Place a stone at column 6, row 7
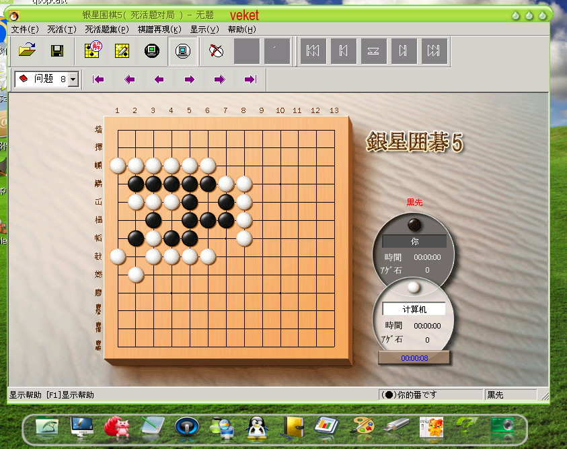 (x=208, y=238)
